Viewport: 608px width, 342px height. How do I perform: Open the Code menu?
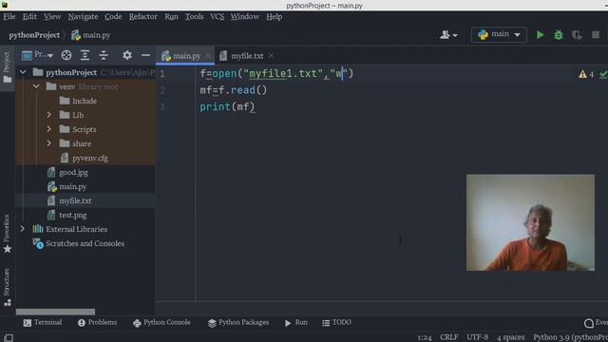pos(113,17)
